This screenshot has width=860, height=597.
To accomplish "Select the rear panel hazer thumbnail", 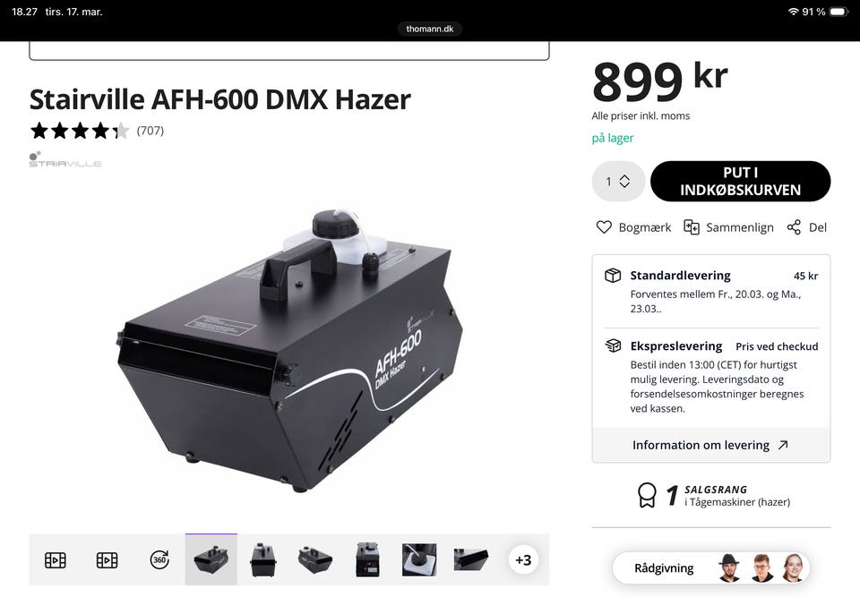I will pos(367,559).
